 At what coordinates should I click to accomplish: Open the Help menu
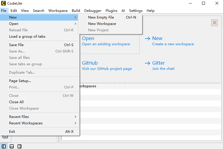coord(150,11)
